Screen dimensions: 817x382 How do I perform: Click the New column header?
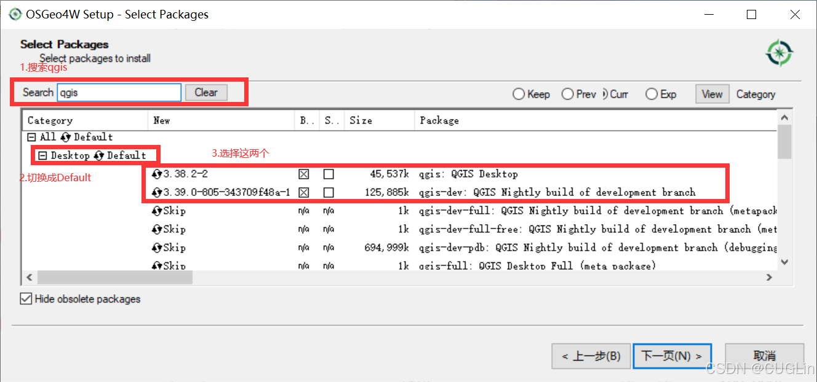pos(221,120)
